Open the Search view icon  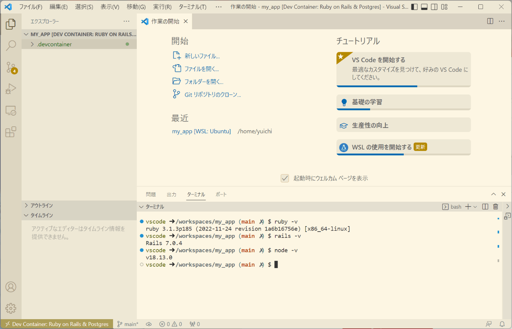[x=11, y=46]
